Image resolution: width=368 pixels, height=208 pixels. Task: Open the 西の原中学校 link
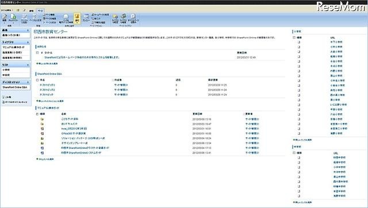point(341,182)
